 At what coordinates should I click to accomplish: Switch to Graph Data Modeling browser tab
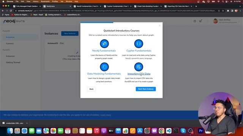click(148, 6)
